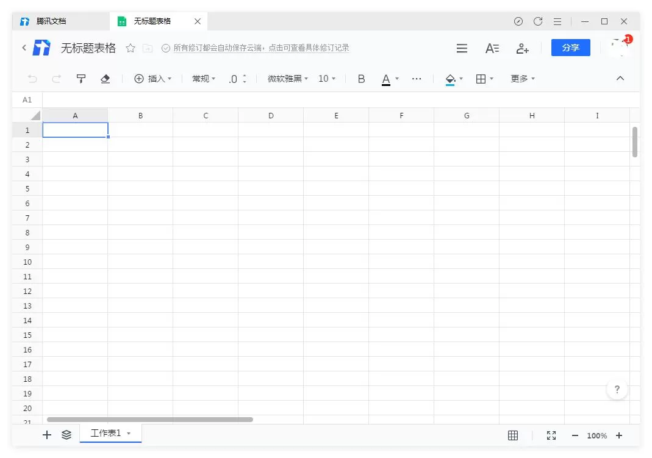Image resolution: width=652 pixels, height=458 pixels.
Task: Apply fill color bucket
Action: tap(450, 79)
